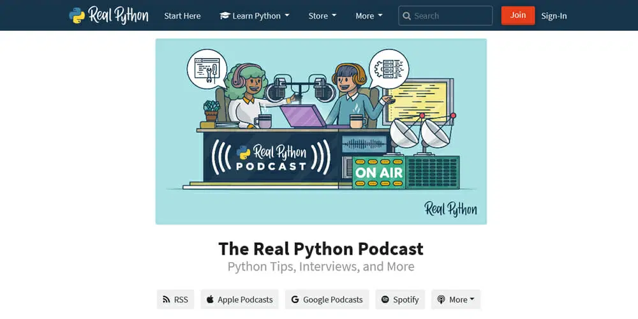Open the More menu in the navbar
The width and height of the screenshot is (638, 319).
[369, 16]
